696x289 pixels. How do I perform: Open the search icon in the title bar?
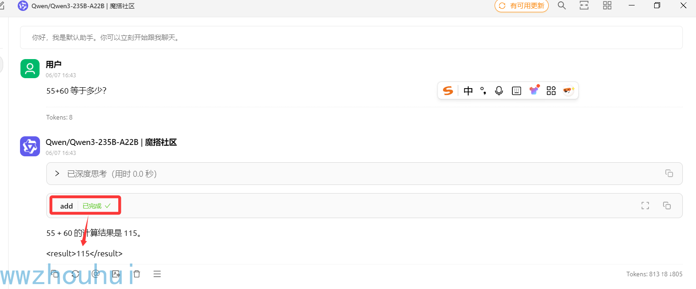pos(561,5)
